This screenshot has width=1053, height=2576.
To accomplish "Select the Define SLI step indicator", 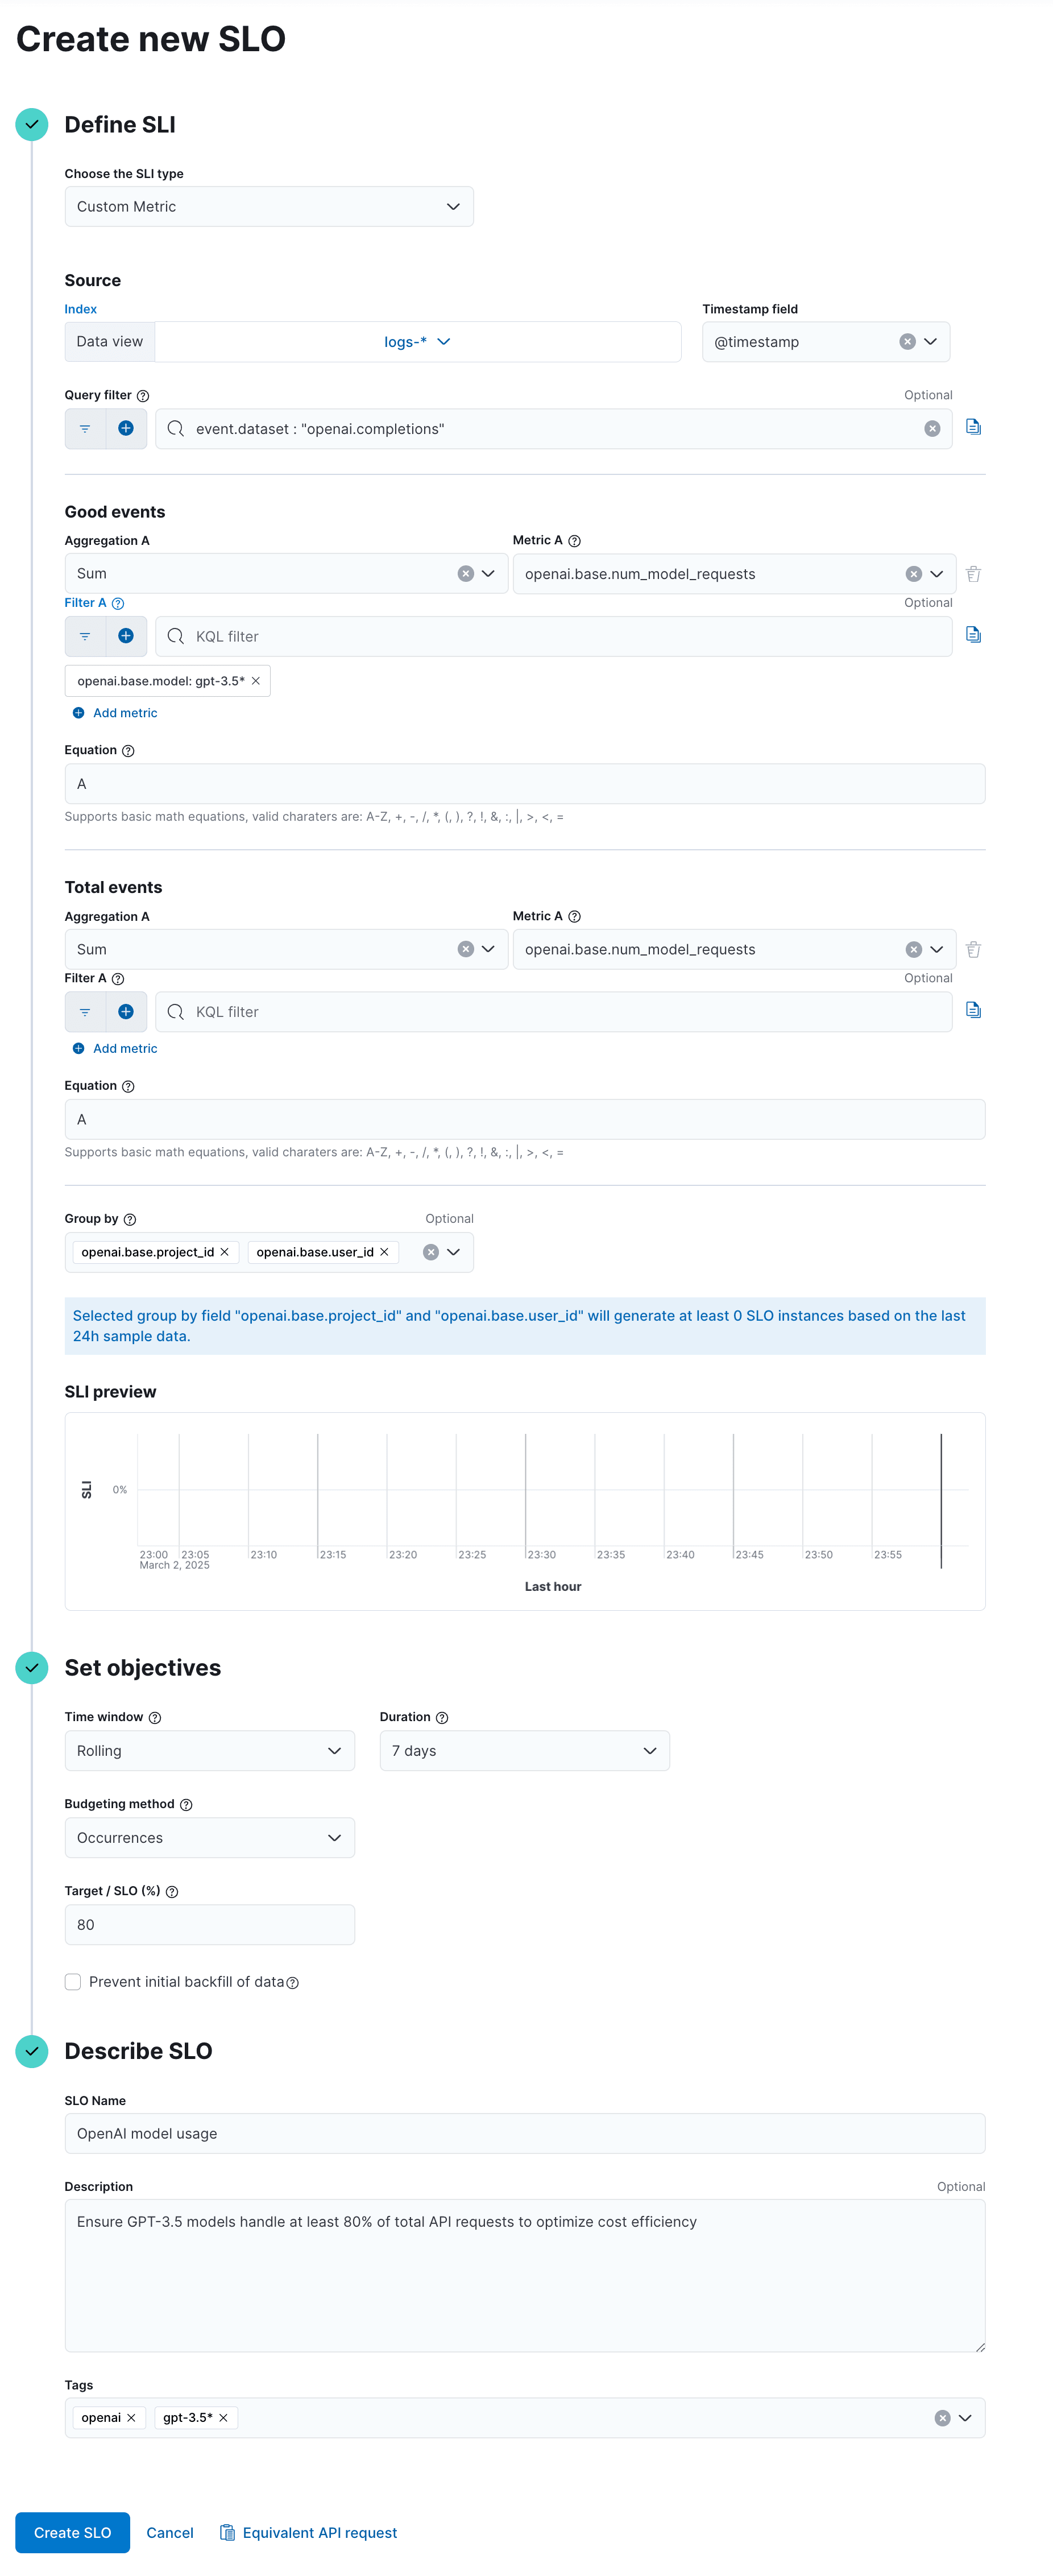I will coord(31,124).
